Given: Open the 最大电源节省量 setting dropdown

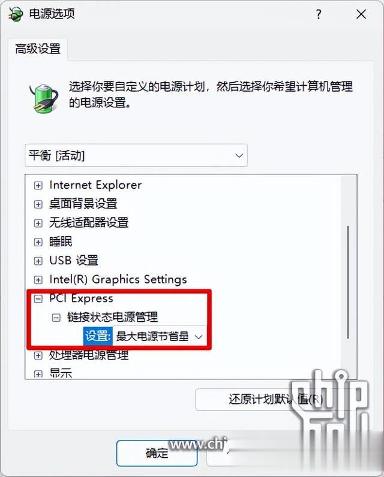Looking at the screenshot, I should 160,336.
